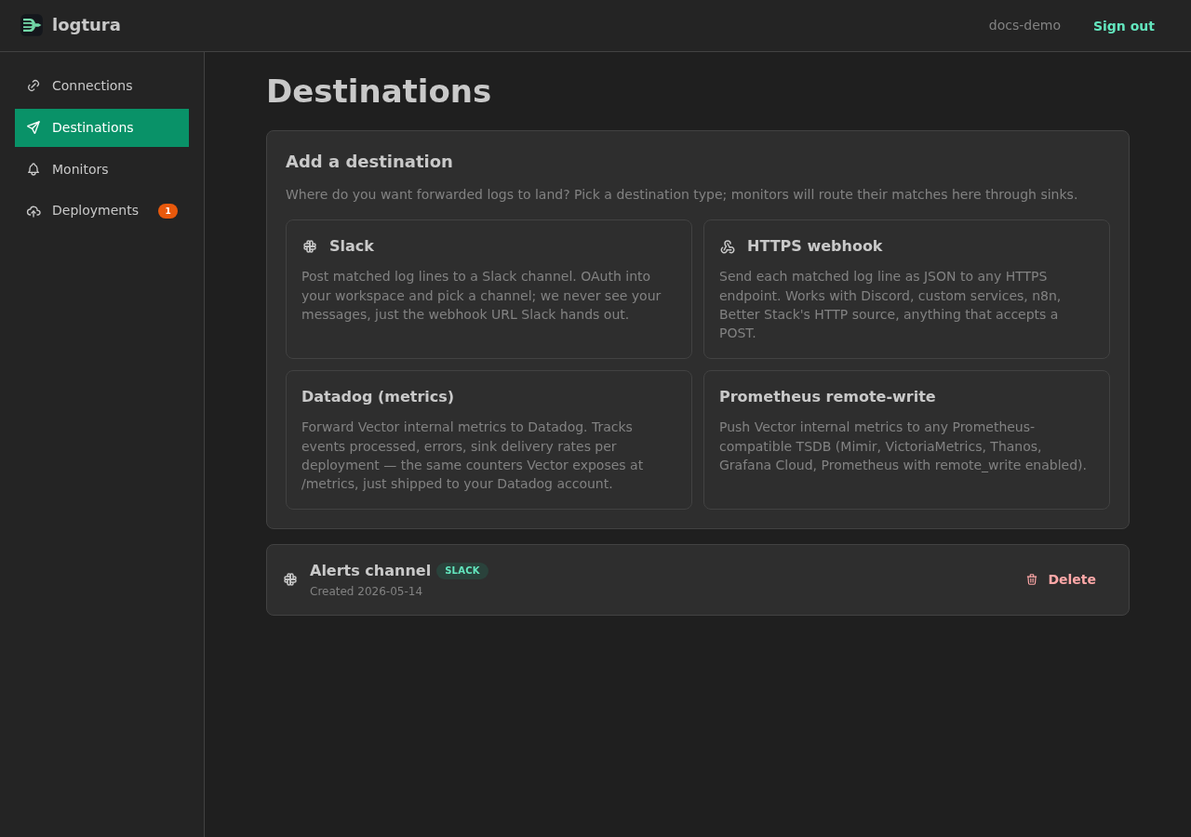
Task: Choose the Prometheus remote-write destination card
Action: pyautogui.click(x=906, y=440)
